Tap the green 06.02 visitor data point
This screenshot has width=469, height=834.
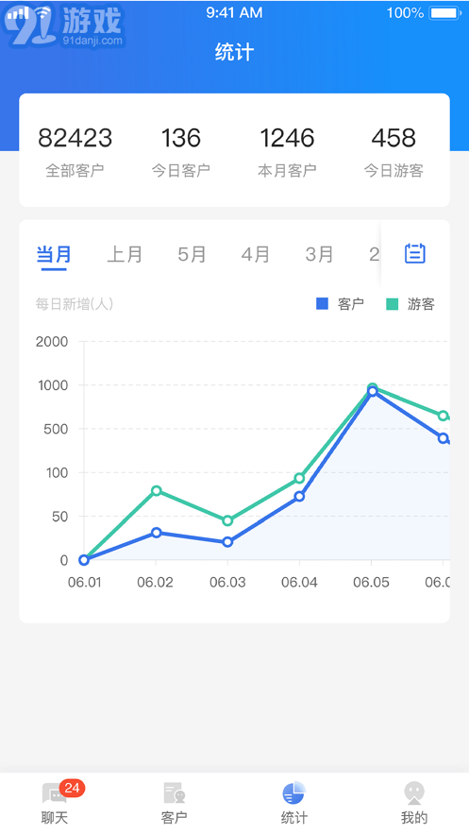(x=156, y=490)
